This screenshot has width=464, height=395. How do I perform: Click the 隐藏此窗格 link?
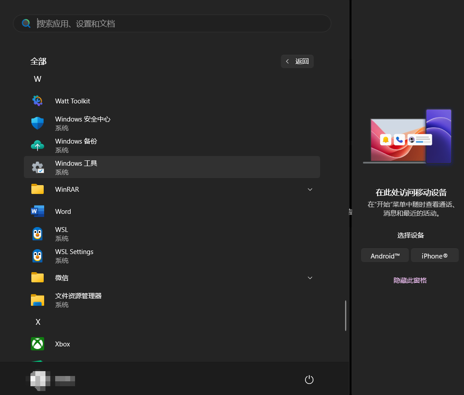pyautogui.click(x=410, y=281)
